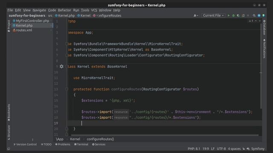The height and width of the screenshot is (153, 273).
Task: Open the Notifications tool window
Action: pyautogui.click(x=264, y=48)
